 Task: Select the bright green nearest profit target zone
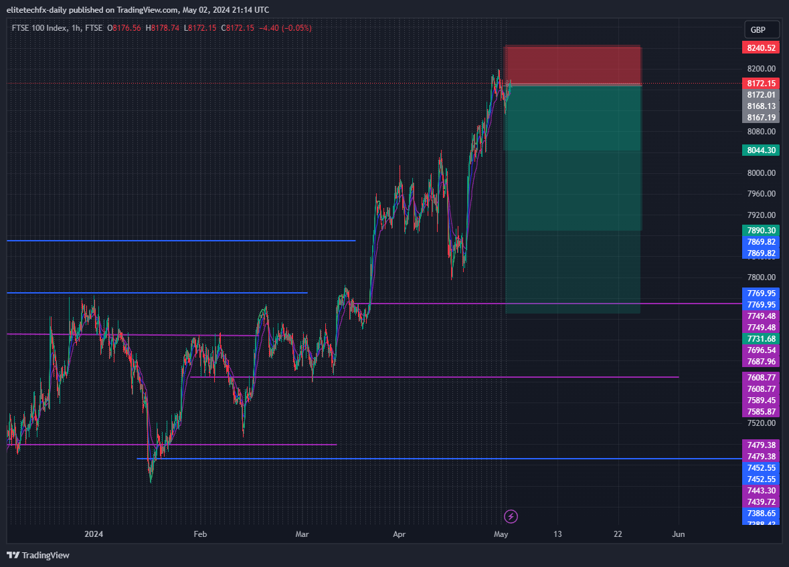(573, 118)
